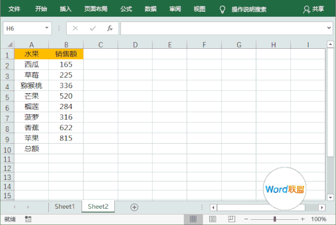Viewport: 336px width, 225px height.
Task: Click the zoom slider handle
Action: click(274, 219)
